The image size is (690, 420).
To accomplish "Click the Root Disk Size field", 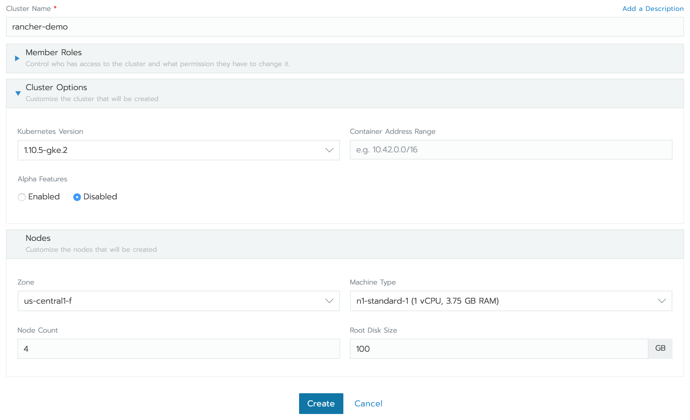I will click(x=498, y=349).
